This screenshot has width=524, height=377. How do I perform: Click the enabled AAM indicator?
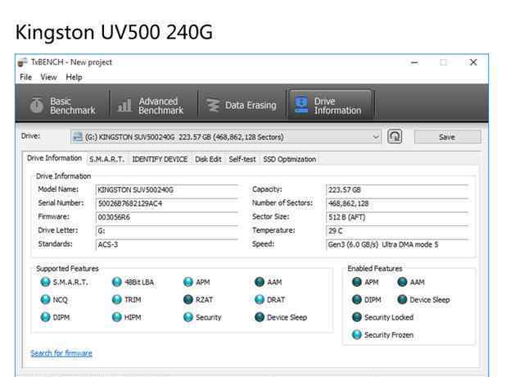click(x=402, y=282)
